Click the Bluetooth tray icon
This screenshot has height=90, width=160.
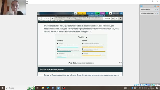point(132,88)
